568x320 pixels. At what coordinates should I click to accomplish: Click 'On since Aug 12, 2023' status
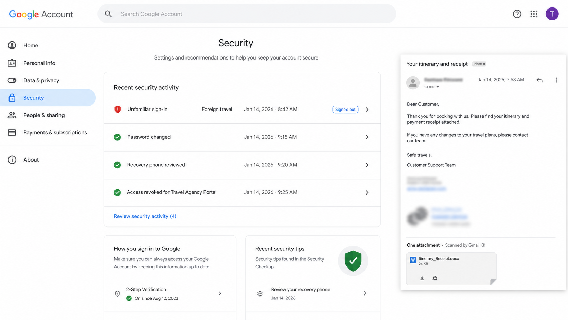[156, 298]
